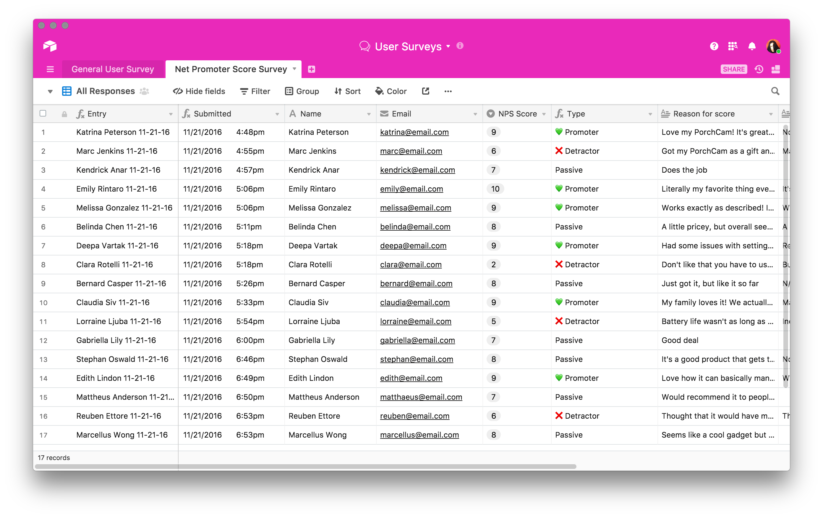Open katrina@email.com email link
This screenshot has height=518, width=823.
(414, 132)
